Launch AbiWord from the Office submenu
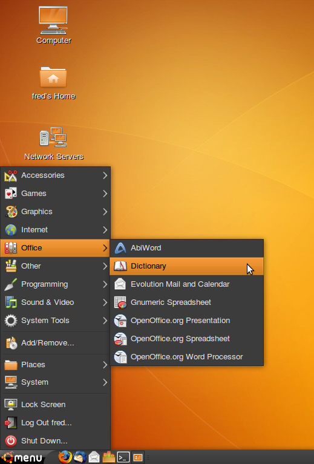314x464 pixels. click(x=187, y=248)
